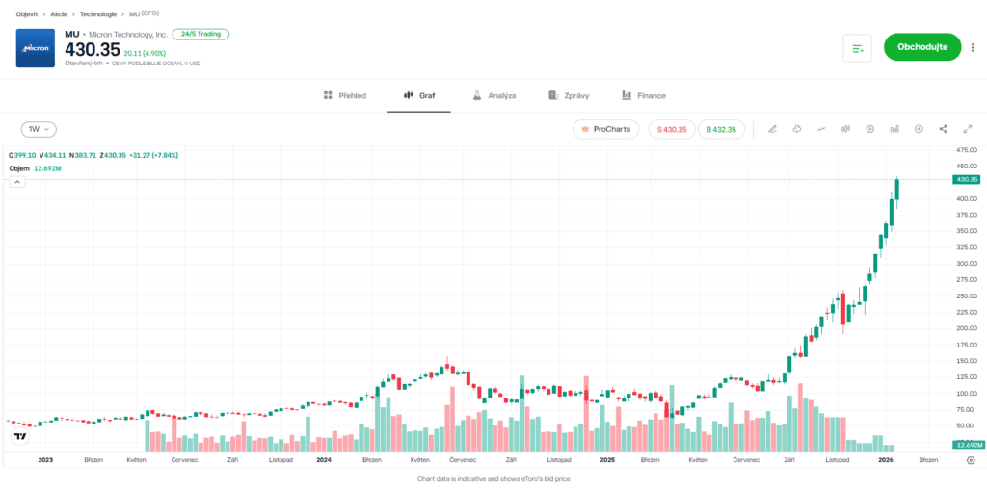Expand the chart to fullscreen
The width and height of the screenshot is (987, 488).
click(x=967, y=129)
